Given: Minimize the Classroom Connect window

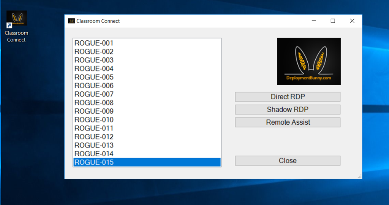Looking at the screenshot, I should (x=314, y=21).
